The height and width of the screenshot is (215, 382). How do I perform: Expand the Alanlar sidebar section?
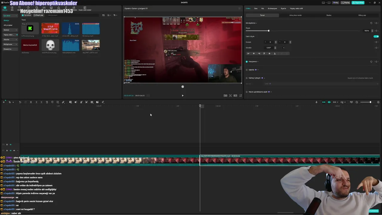coord(17,39)
